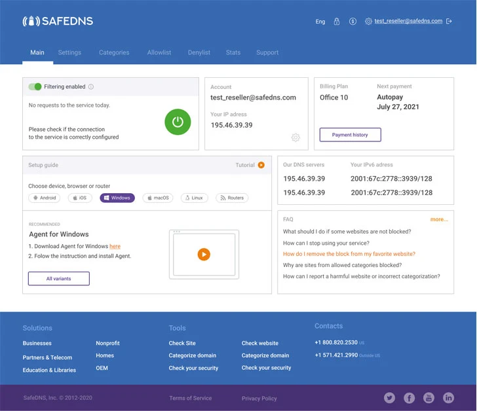The width and height of the screenshot is (477, 411).
Task: Open FAQ about removing block from favorite website
Action: point(349,254)
